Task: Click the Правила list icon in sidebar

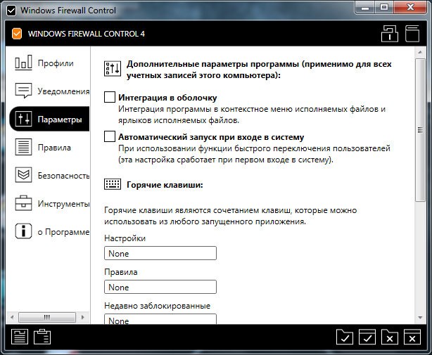Action: [23, 147]
